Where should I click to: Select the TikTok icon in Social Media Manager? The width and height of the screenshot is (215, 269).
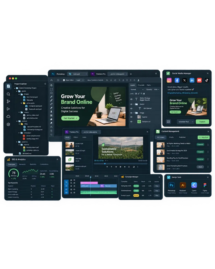pos(207,80)
